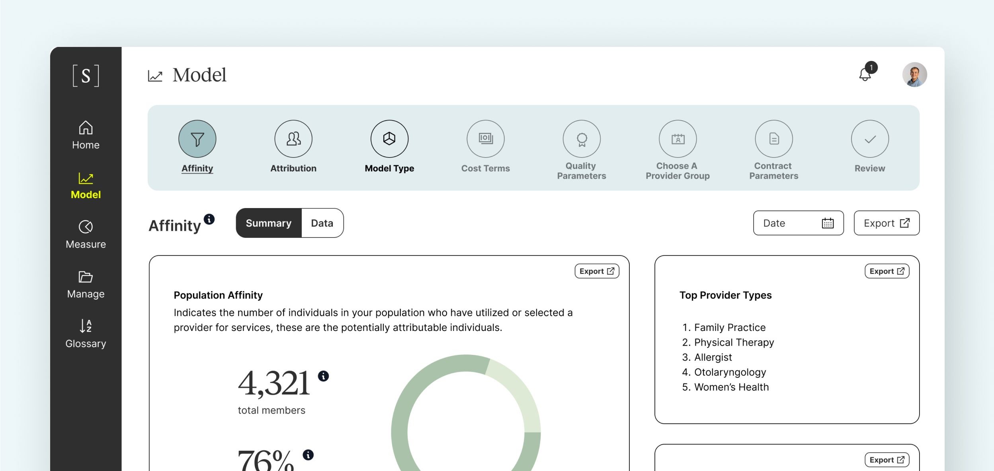
Task: Select Quality Parameters ribbon icon
Action: [x=582, y=139]
